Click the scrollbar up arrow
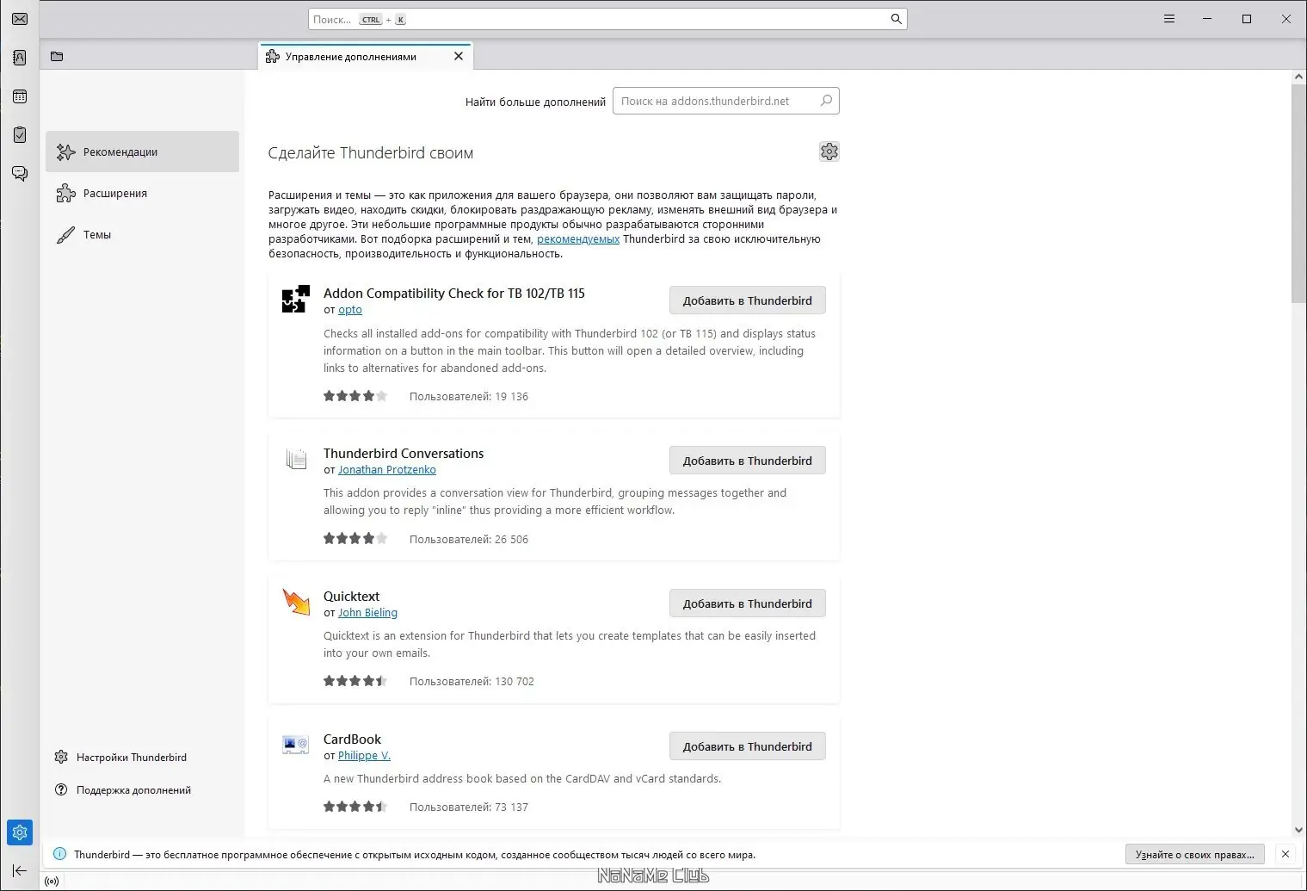This screenshot has height=891, width=1307. coord(1298,77)
